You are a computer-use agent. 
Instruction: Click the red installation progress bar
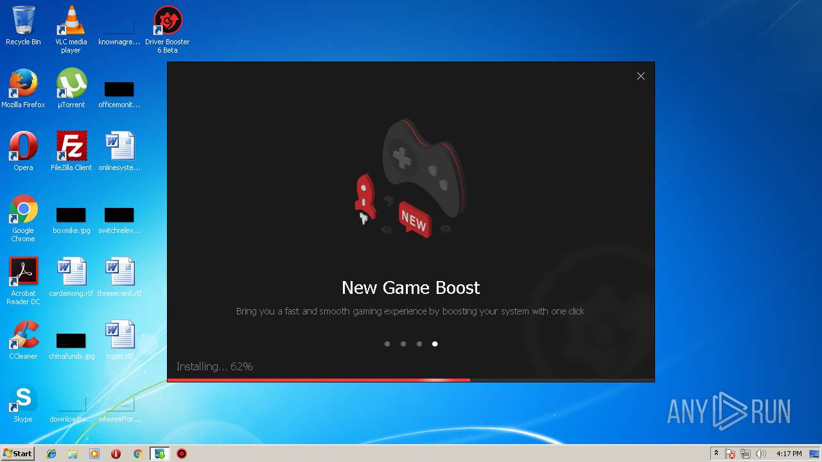click(x=319, y=380)
